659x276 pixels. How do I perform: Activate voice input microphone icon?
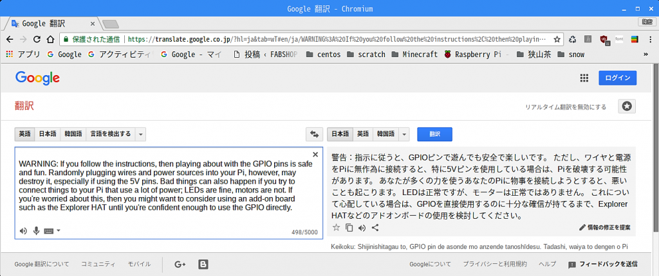(36, 230)
